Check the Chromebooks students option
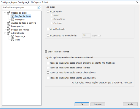 48,73
